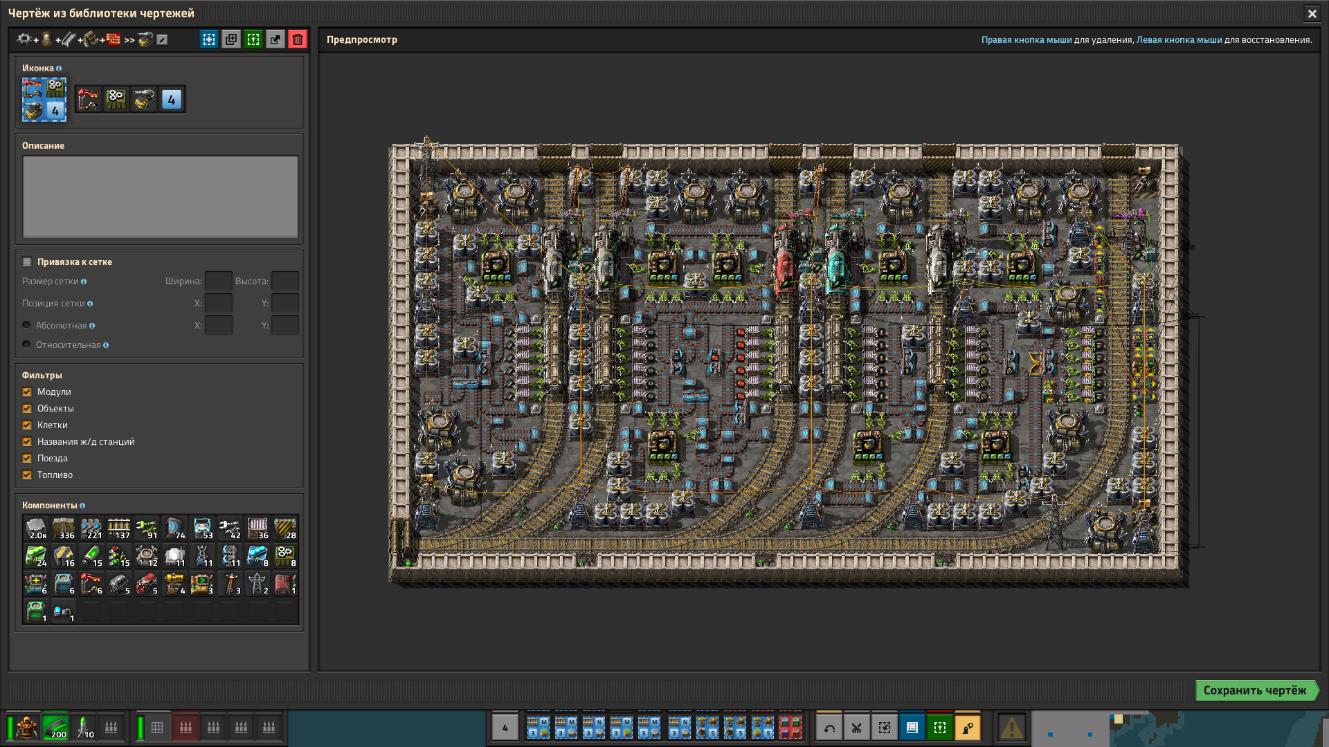The width and height of the screenshot is (1329, 747).
Task: Click the character armor slot bottom left
Action: click(x=27, y=728)
